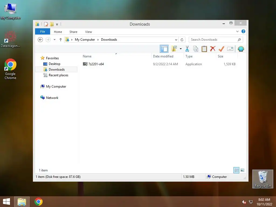Open the blue Help question mark
The image size is (276, 207).
[x=243, y=31]
